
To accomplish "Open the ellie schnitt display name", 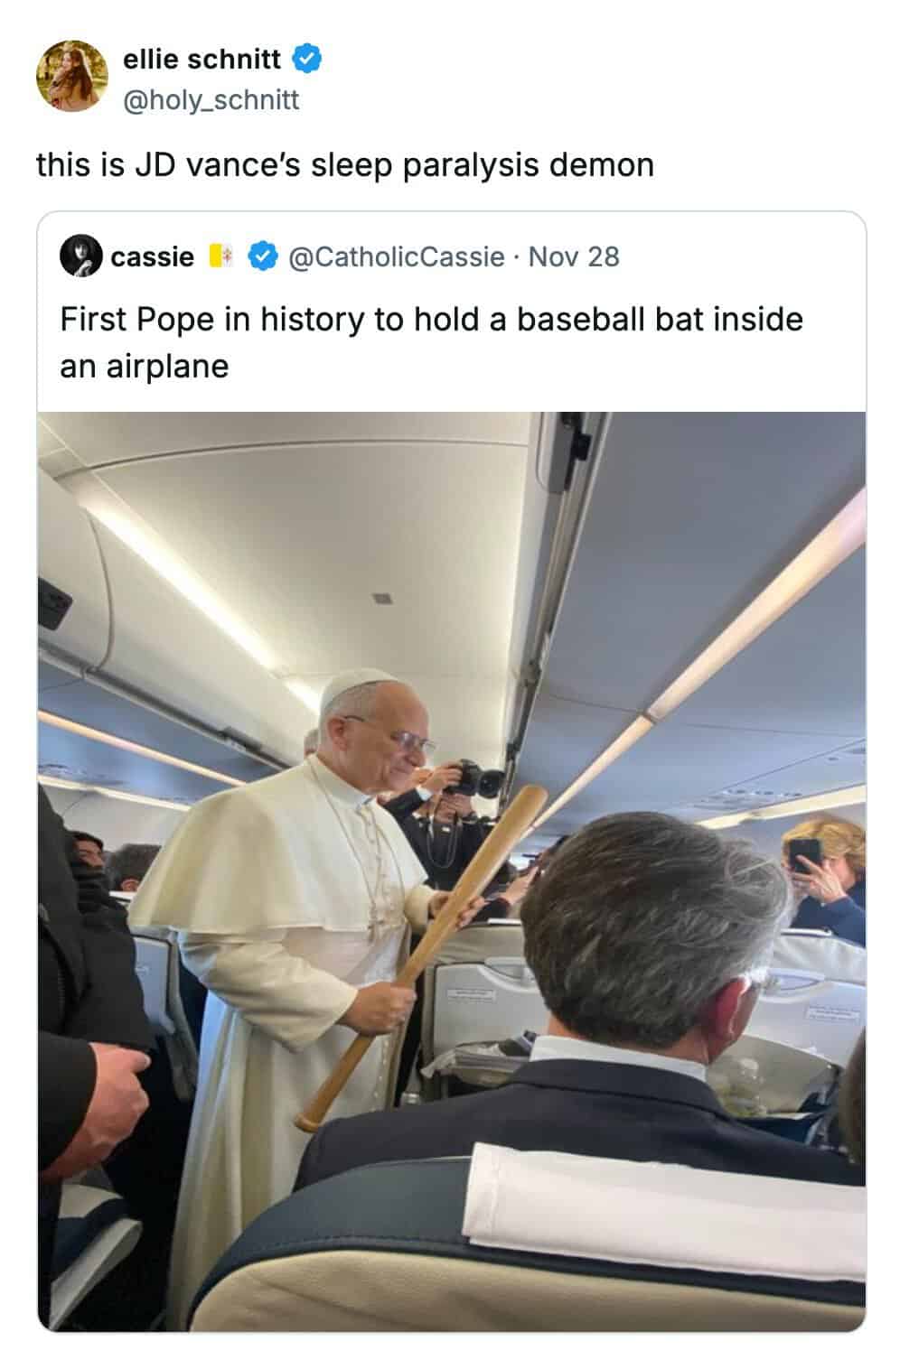I will point(202,60).
